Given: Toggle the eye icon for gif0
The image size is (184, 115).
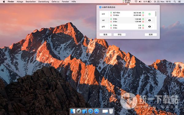Looking at the screenshot, I should 149,27.
